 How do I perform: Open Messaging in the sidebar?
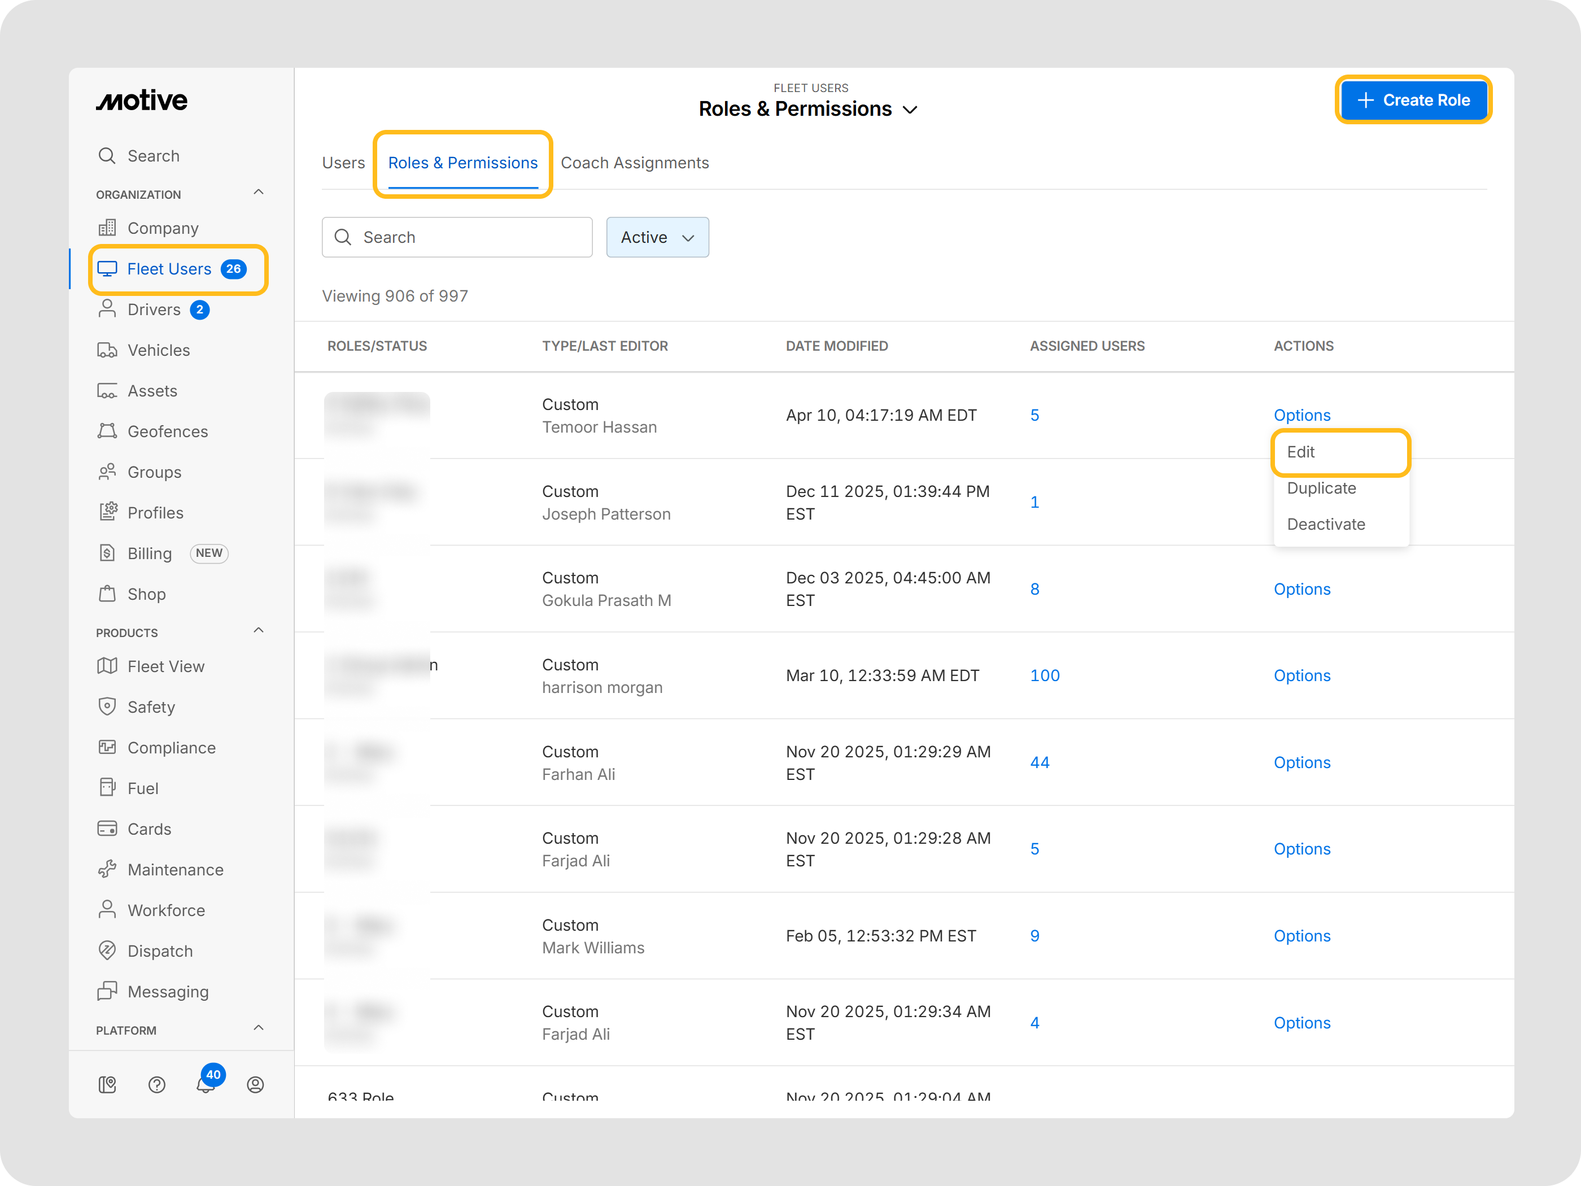coord(168,991)
